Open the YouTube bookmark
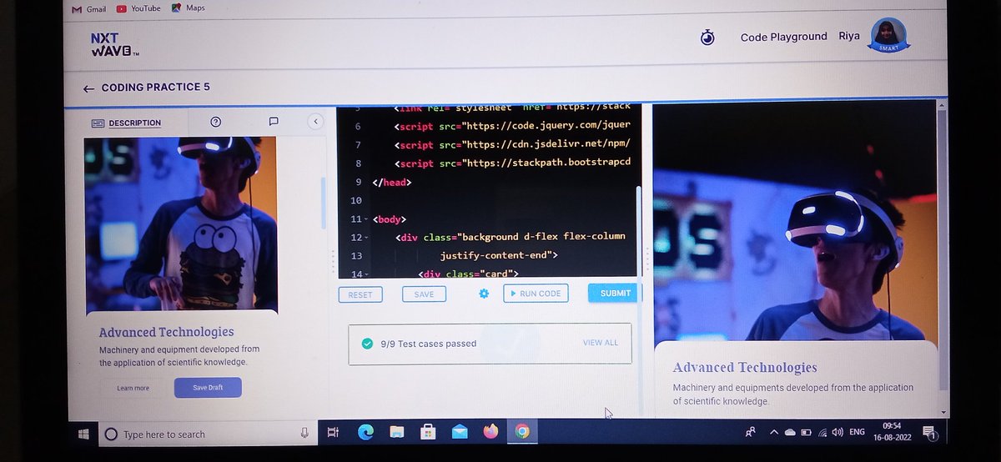 pos(138,8)
